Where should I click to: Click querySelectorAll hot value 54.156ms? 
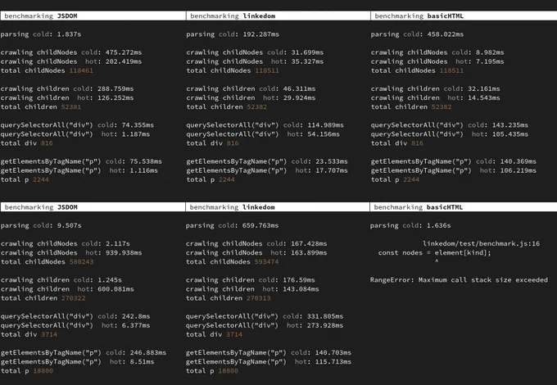point(324,134)
